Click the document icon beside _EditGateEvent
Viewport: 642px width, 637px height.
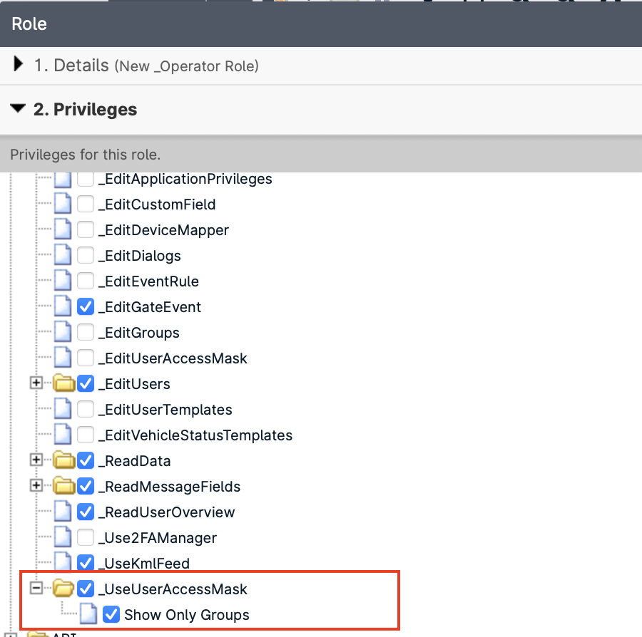[x=63, y=307]
